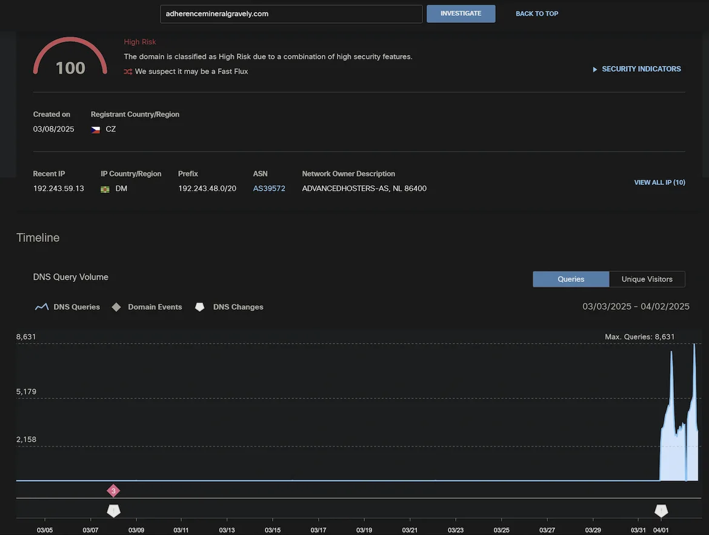Switch to the Unique Visitors view

click(x=647, y=279)
